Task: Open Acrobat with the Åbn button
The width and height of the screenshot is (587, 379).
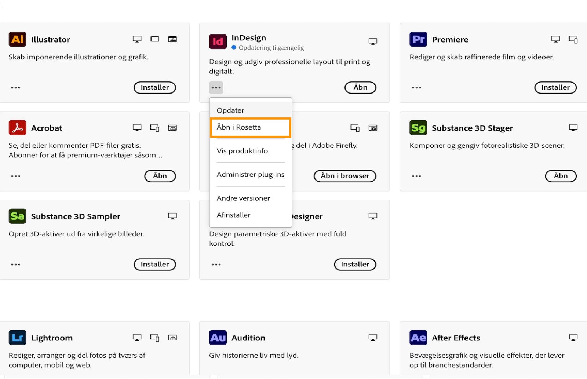Action: [160, 176]
